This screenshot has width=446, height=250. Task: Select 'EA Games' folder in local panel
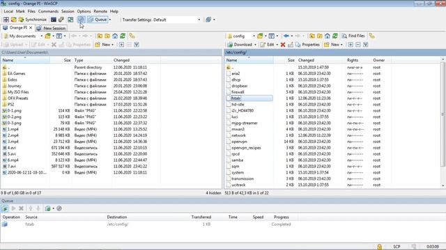(16, 74)
